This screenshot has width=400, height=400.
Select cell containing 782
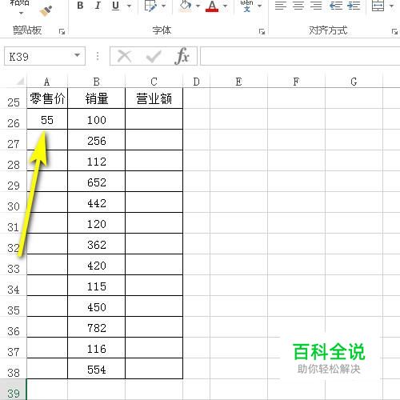point(97,327)
